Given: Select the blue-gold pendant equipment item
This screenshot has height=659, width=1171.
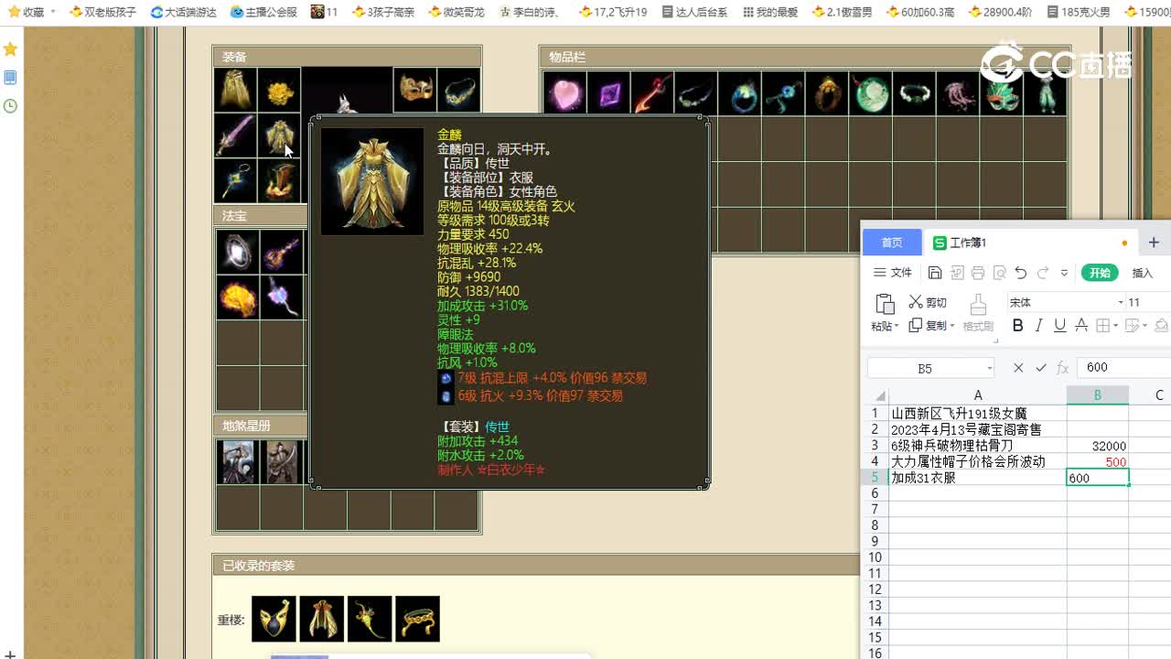Looking at the screenshot, I should pyautogui.click(x=235, y=180).
